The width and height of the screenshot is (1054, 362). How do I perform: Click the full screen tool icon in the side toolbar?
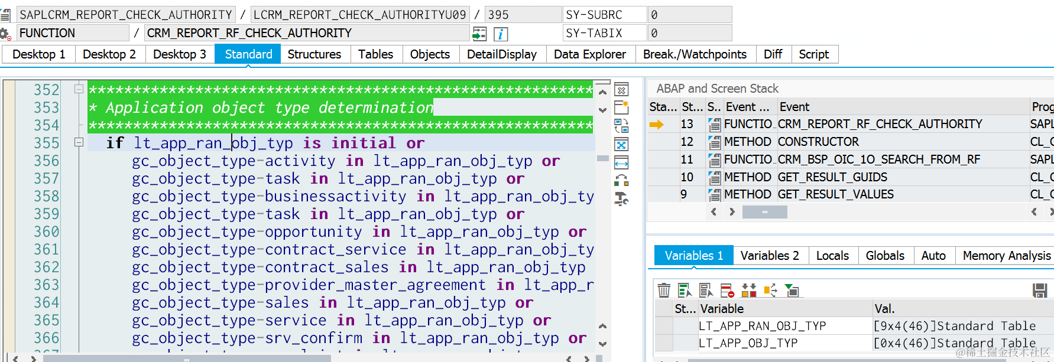[x=621, y=145]
